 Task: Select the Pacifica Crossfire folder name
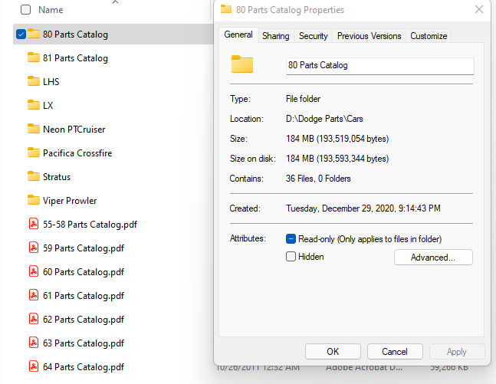[77, 153]
